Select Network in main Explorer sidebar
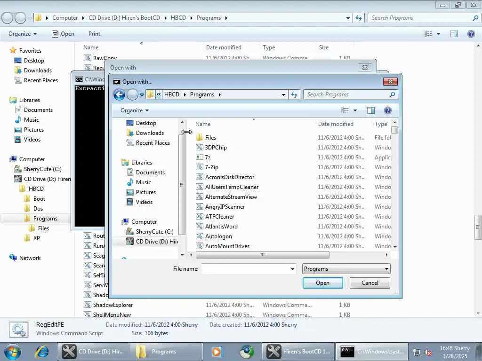 coord(30,258)
